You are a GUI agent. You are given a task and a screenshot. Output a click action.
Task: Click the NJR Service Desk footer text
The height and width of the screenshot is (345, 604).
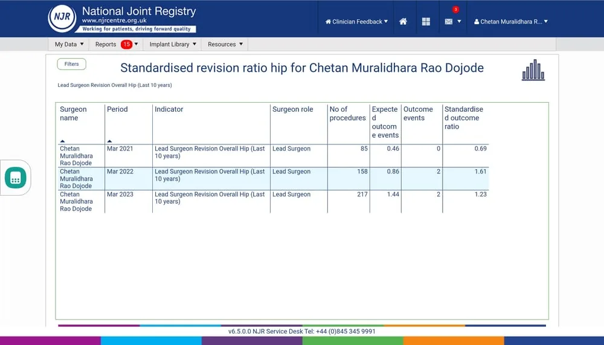(301, 331)
